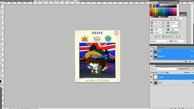Open the Обычные blend mode dropdown

(164, 69)
